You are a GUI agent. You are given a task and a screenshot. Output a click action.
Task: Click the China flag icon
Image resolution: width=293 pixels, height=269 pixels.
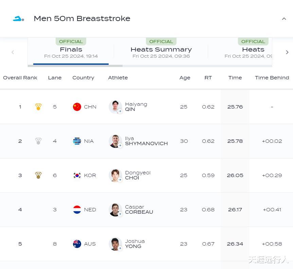(x=77, y=107)
